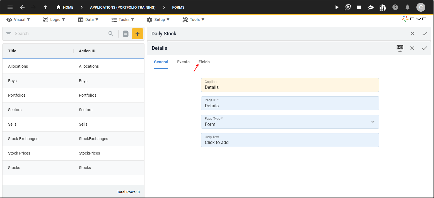This screenshot has width=434, height=198.
Task: Select the Buys row
Action: pyautogui.click(x=73, y=81)
